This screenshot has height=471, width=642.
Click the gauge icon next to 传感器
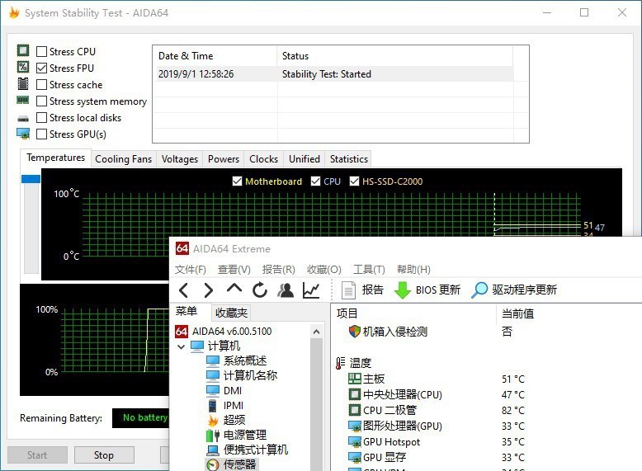213,465
